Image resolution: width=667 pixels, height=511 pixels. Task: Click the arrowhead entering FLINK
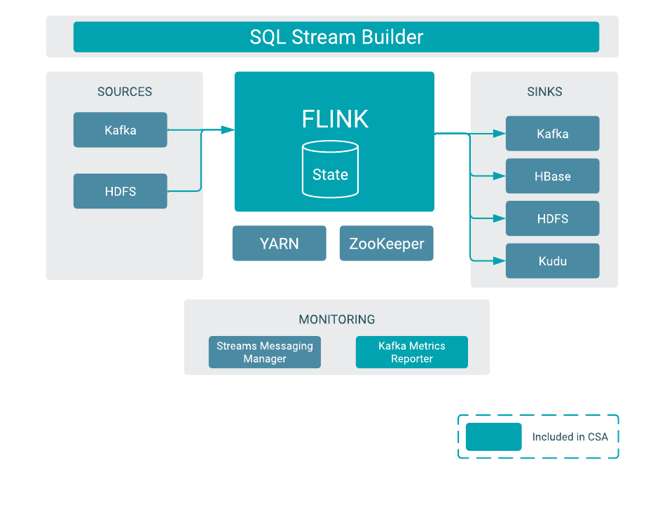click(x=228, y=129)
